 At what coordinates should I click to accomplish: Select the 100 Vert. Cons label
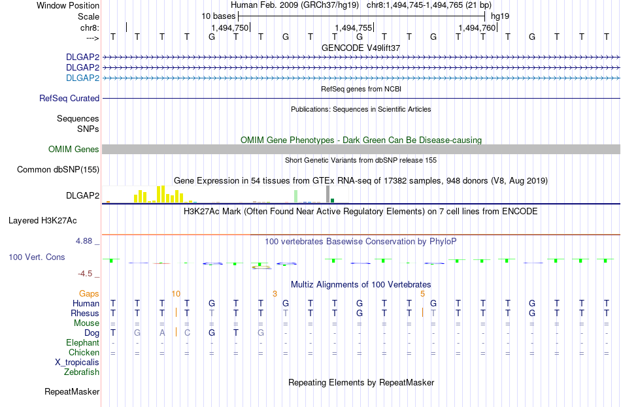[x=37, y=257]
